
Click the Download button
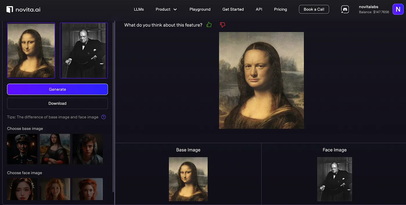pos(57,103)
